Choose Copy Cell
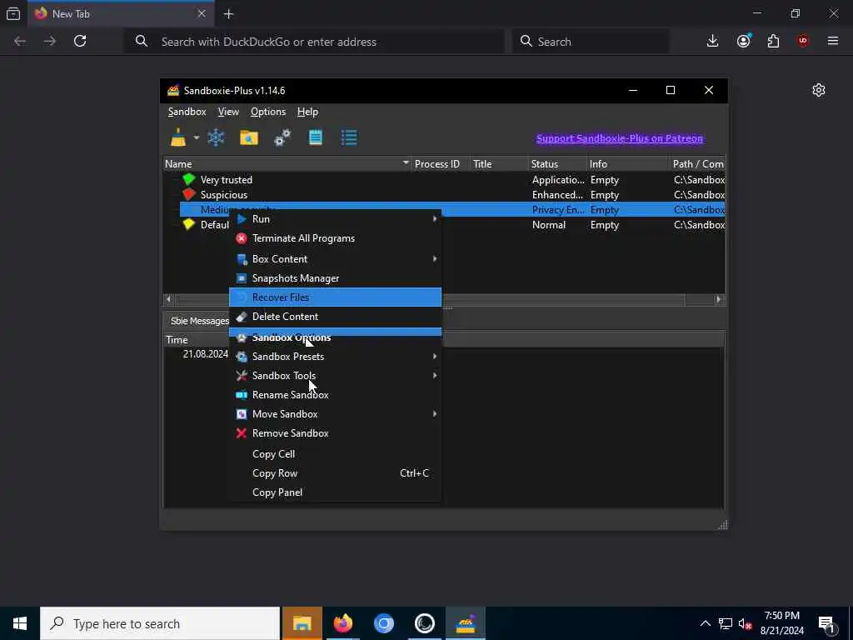The width and height of the screenshot is (853, 640). (x=335, y=454)
